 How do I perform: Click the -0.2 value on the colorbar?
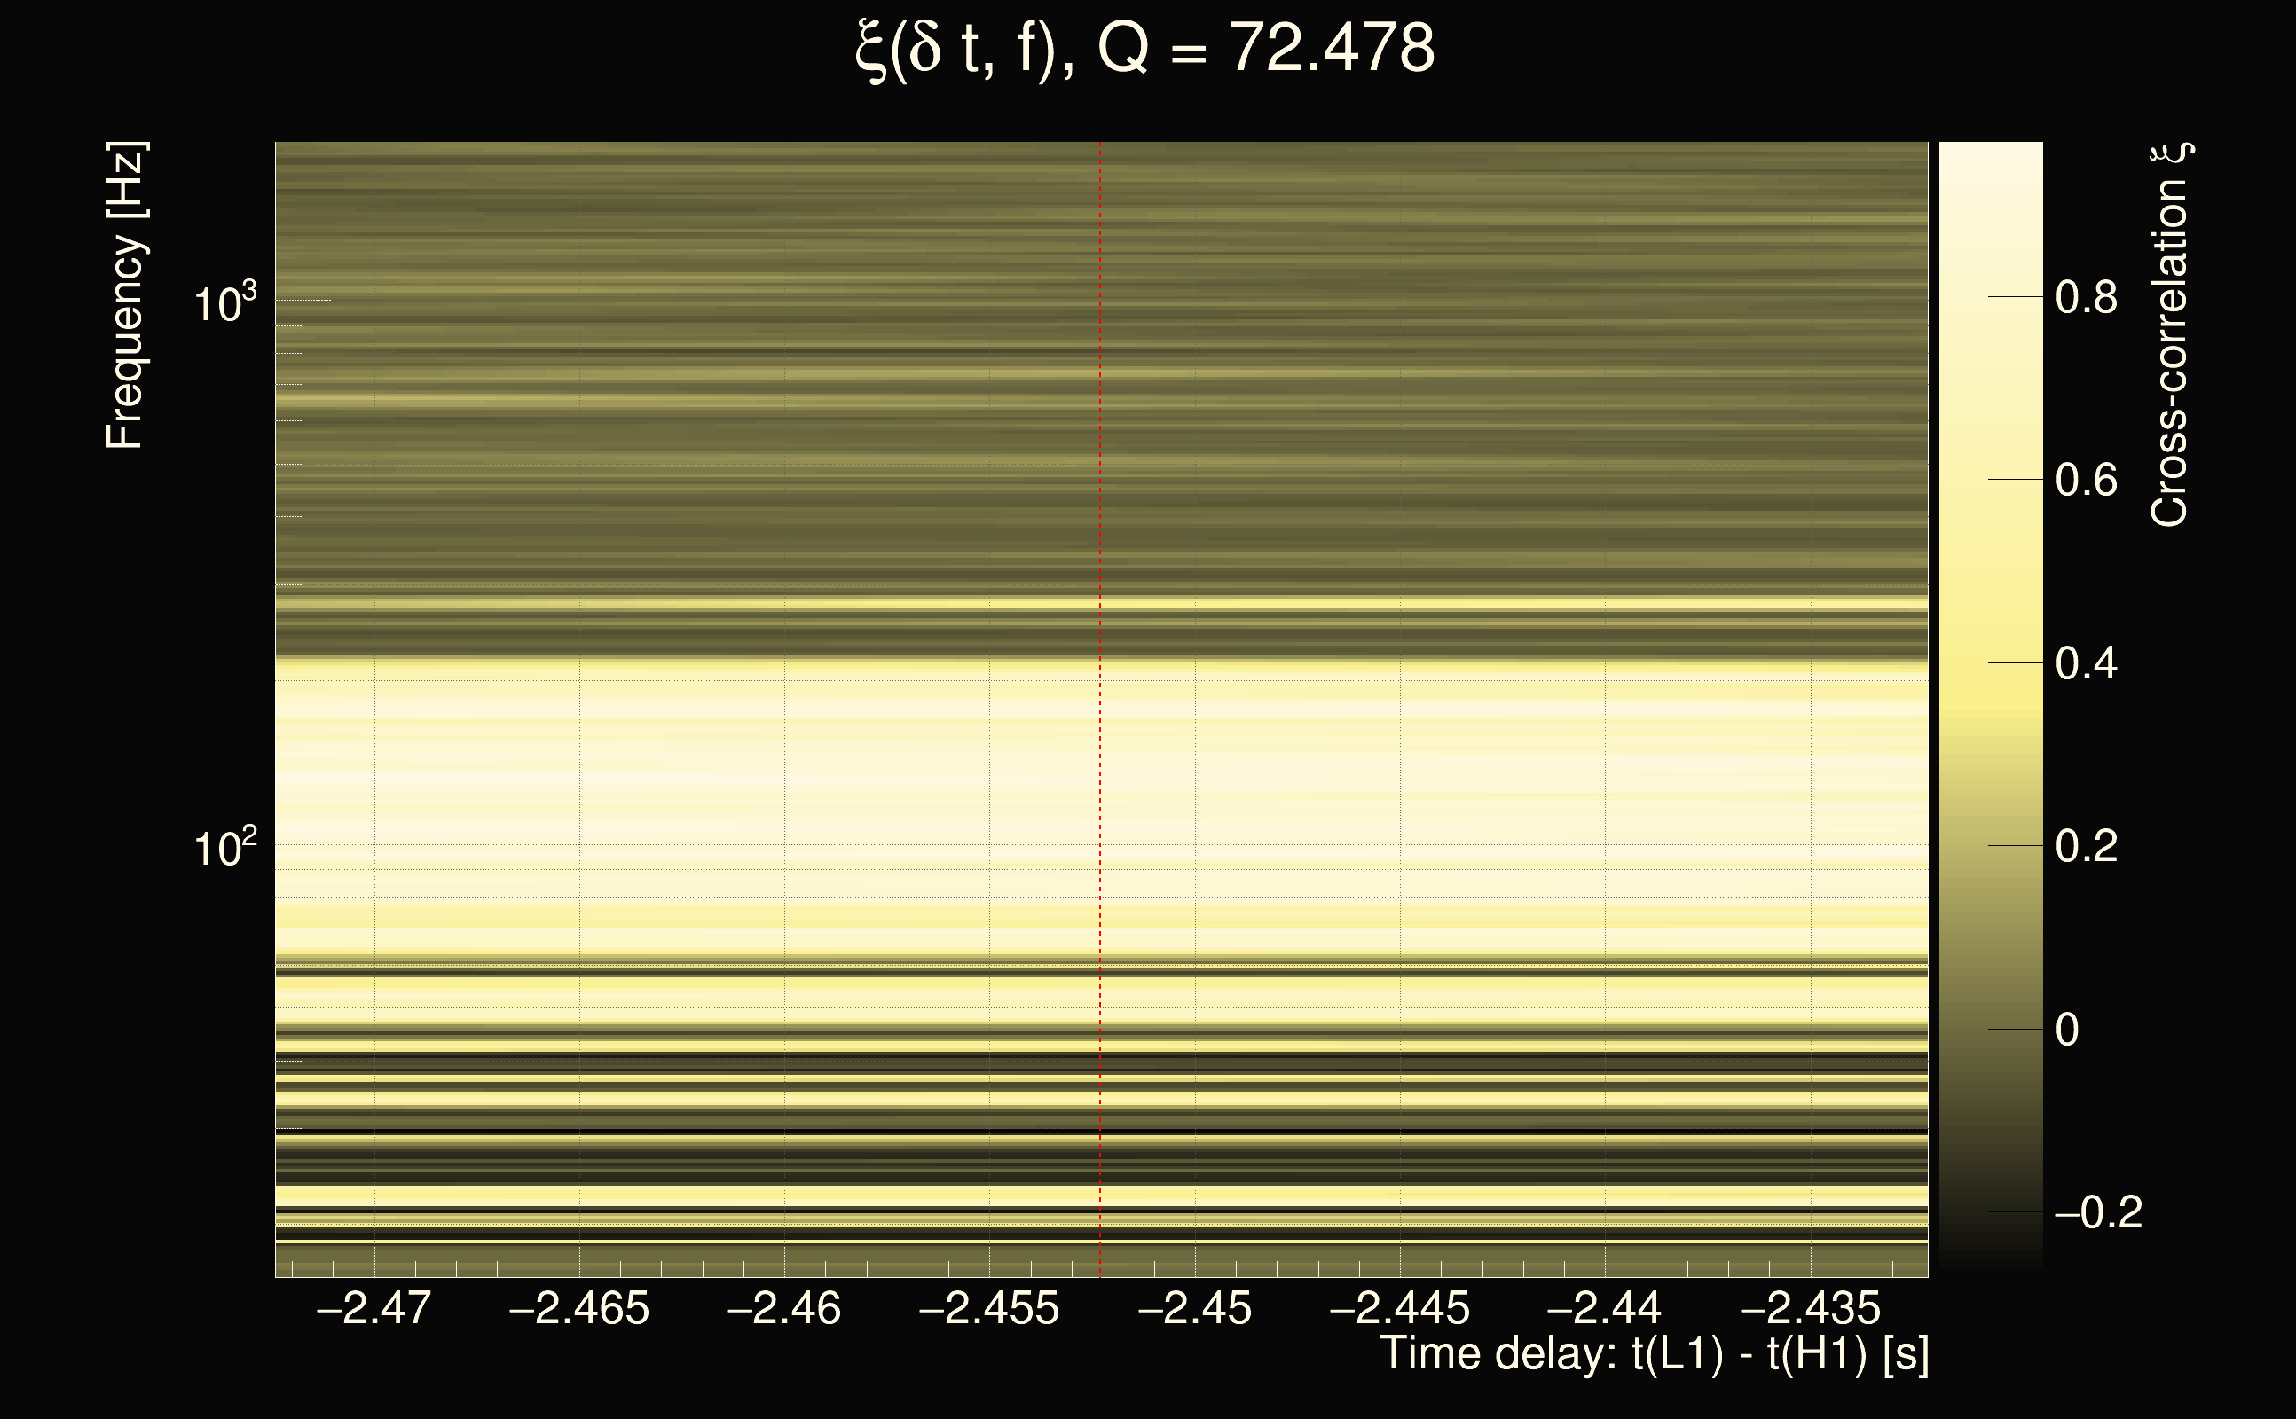click(x=2098, y=1212)
